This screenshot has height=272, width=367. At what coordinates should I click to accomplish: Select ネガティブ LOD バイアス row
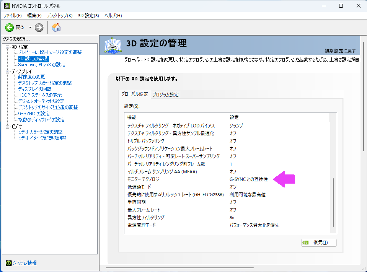pyautogui.click(x=227, y=126)
